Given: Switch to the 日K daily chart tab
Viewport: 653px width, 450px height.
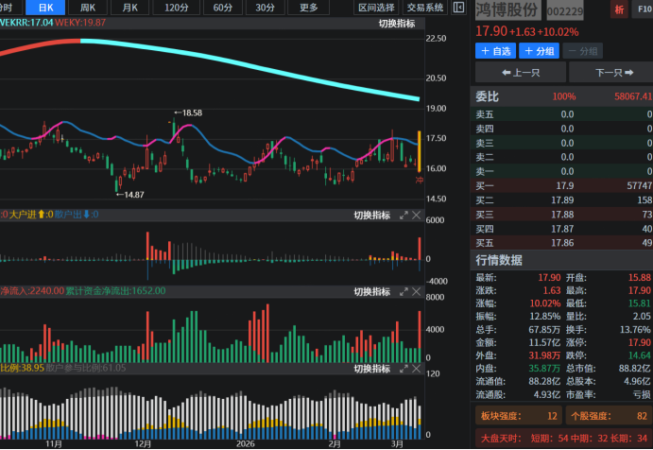Looking at the screenshot, I should point(44,8).
